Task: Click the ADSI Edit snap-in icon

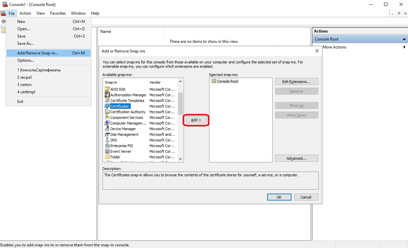Action: point(107,89)
